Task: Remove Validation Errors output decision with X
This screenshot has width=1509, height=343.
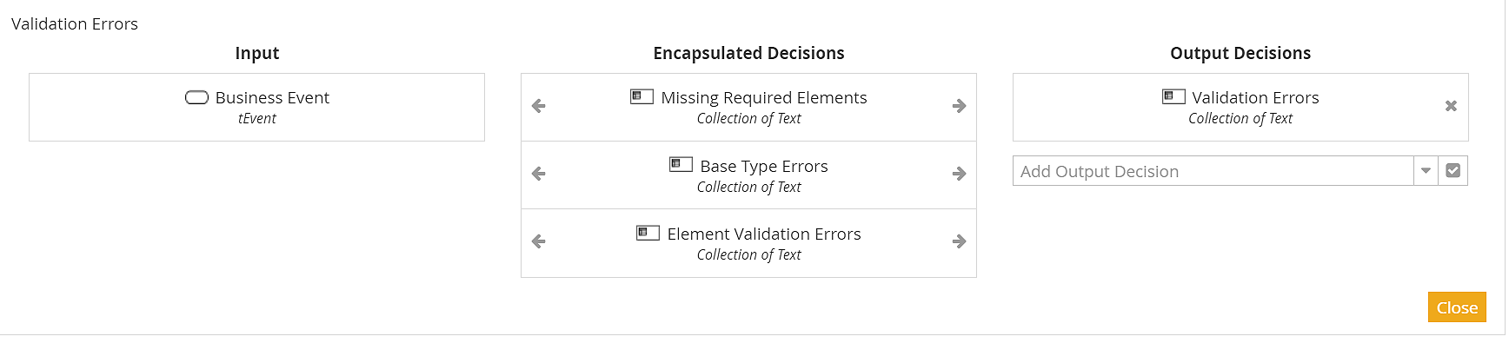Action: pyautogui.click(x=1451, y=106)
